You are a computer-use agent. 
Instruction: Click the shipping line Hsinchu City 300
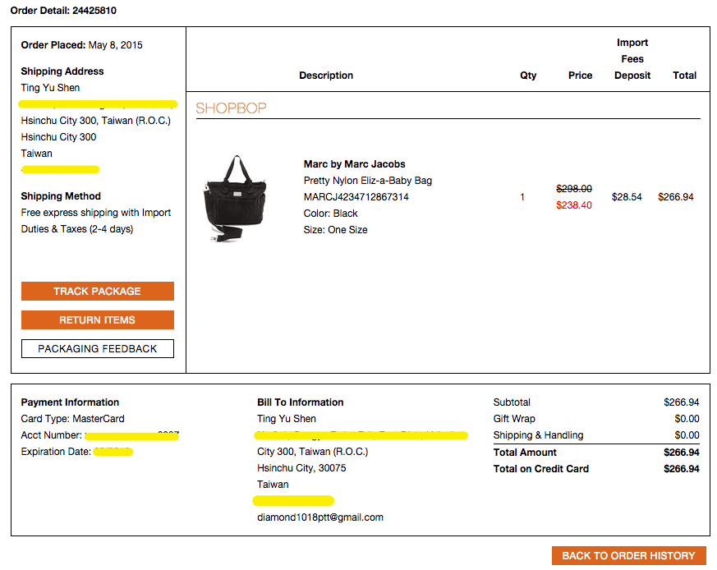click(58, 137)
